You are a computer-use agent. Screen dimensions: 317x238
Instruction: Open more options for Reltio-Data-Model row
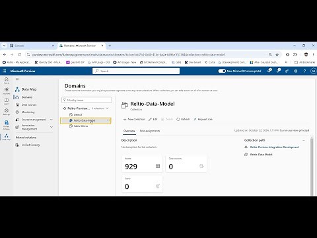pos(108,120)
